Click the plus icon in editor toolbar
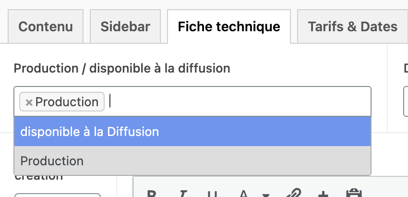The image size is (408, 197). point(323,194)
